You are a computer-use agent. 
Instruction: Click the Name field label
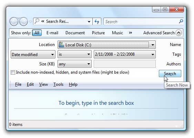[175, 45]
